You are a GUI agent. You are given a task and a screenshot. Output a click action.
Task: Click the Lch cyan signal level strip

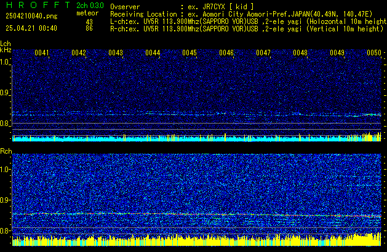click(x=197, y=138)
